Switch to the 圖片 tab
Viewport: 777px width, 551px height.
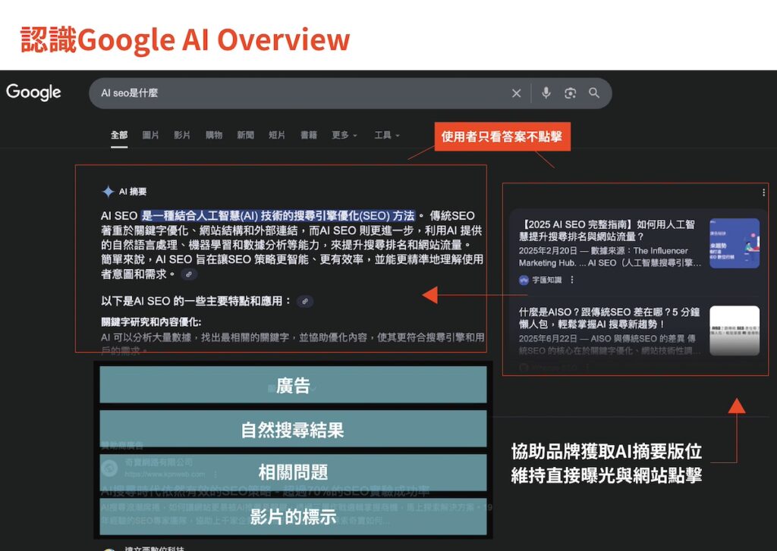(151, 135)
